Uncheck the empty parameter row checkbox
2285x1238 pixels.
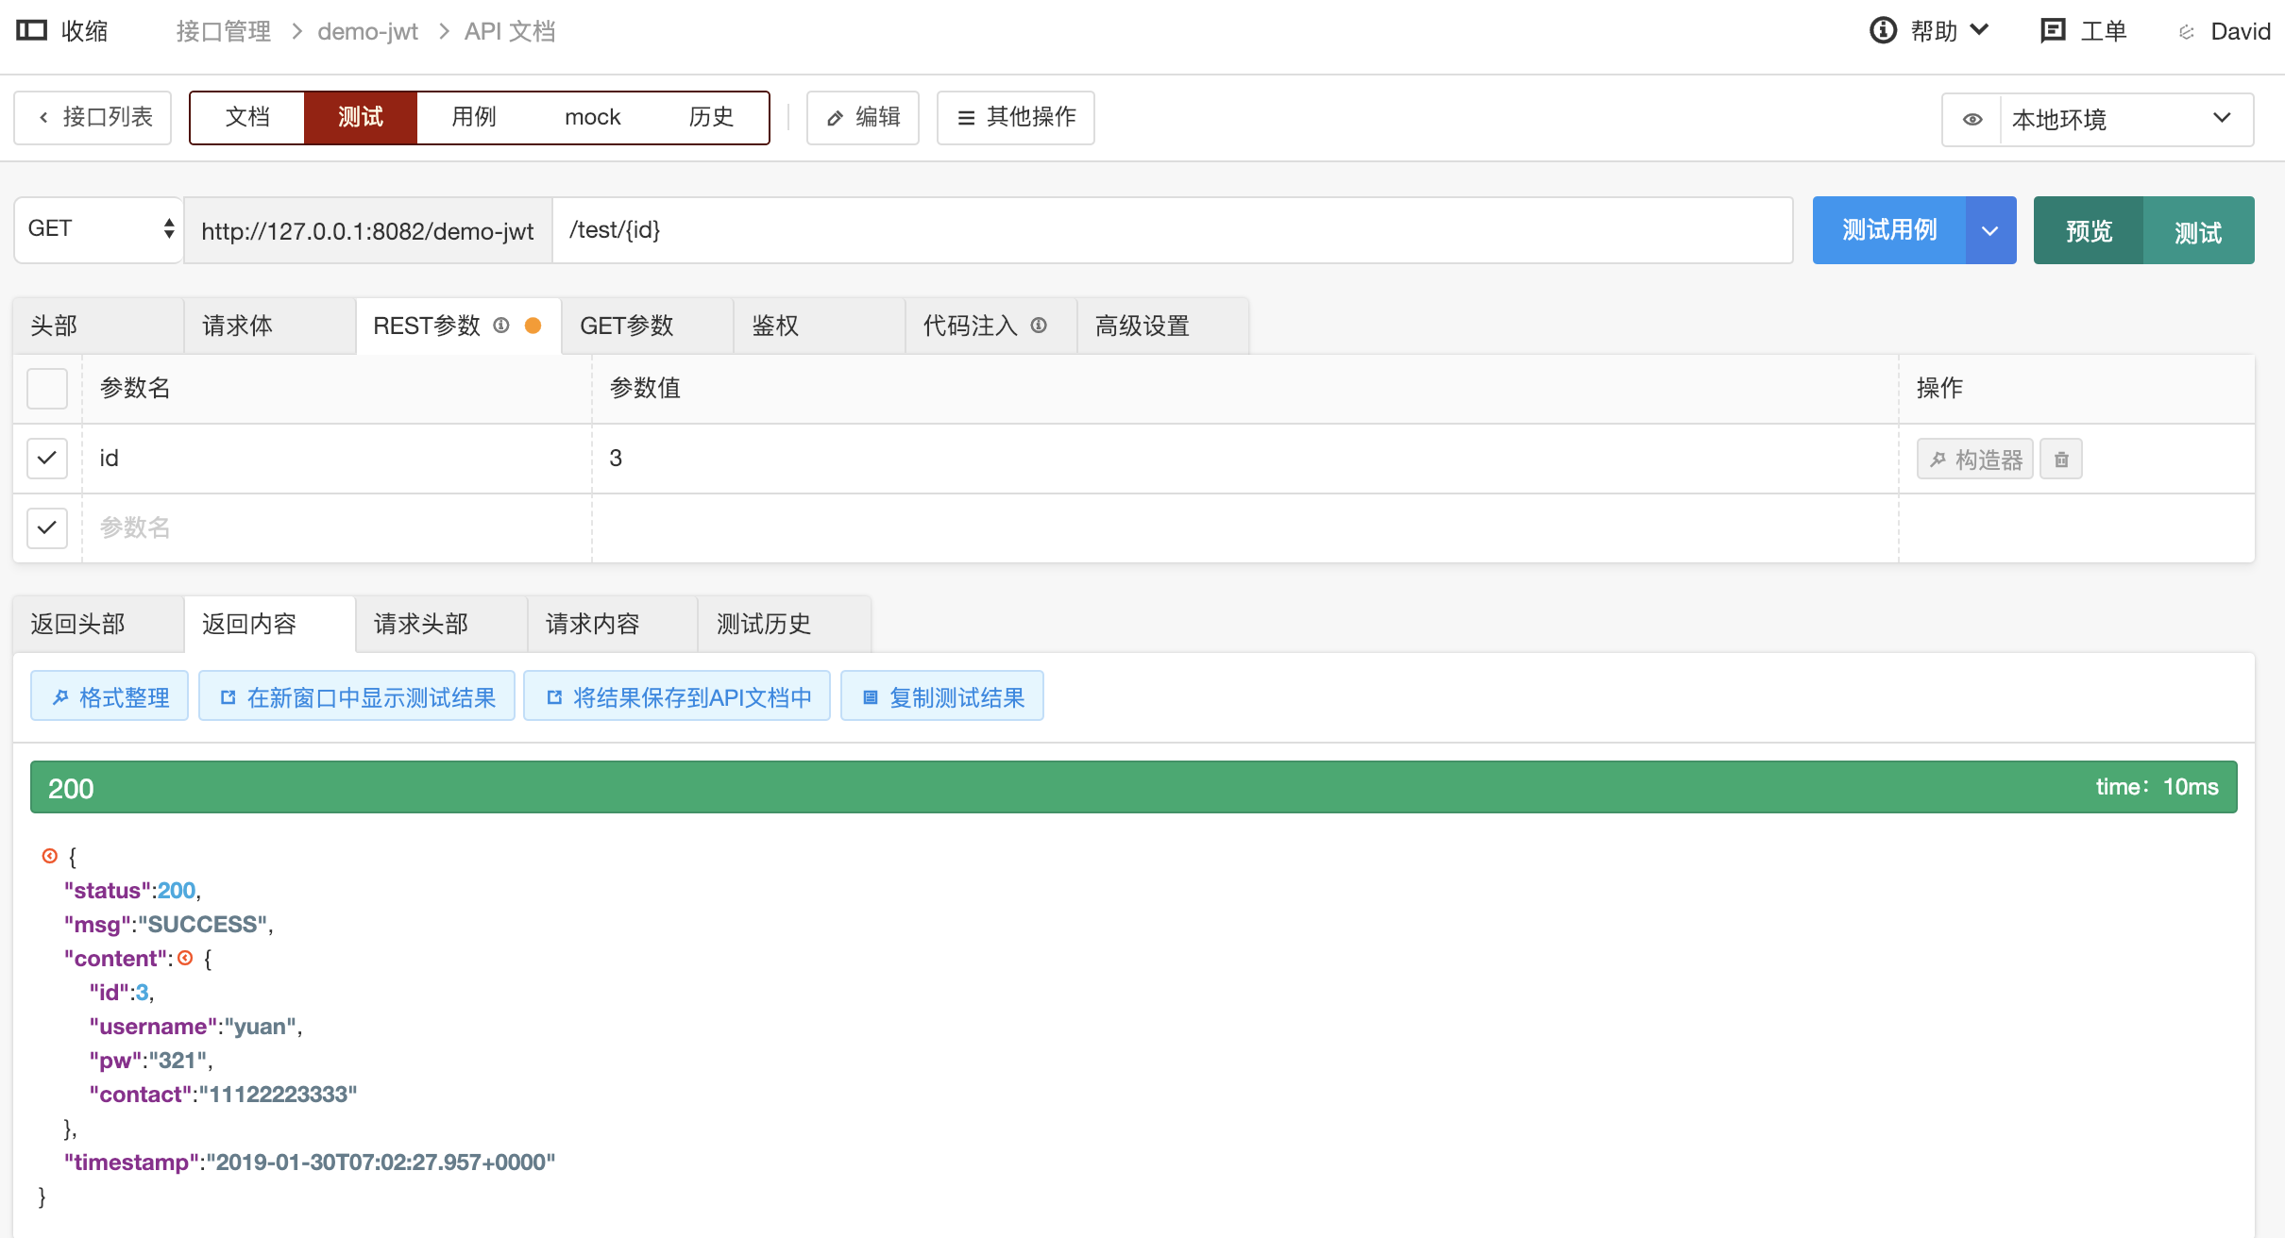(46, 527)
